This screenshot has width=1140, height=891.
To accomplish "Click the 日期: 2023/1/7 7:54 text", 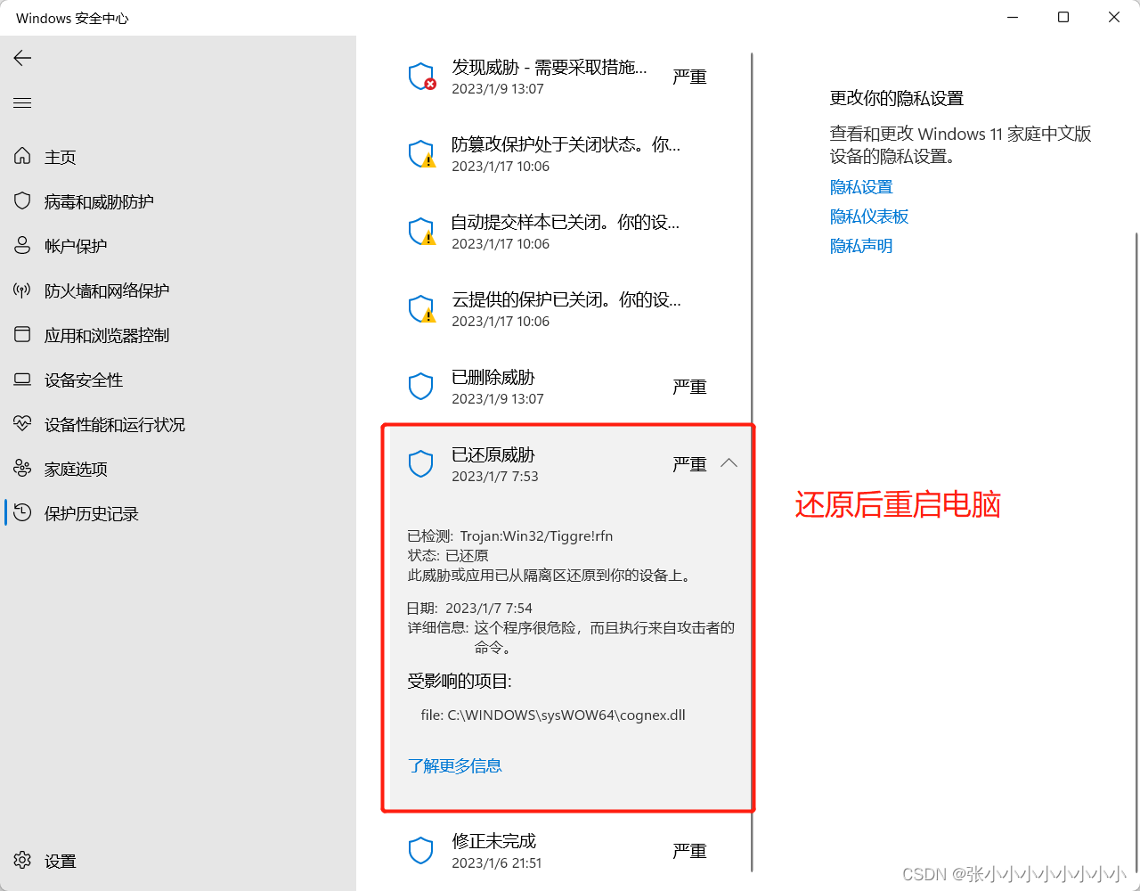I will point(469,608).
